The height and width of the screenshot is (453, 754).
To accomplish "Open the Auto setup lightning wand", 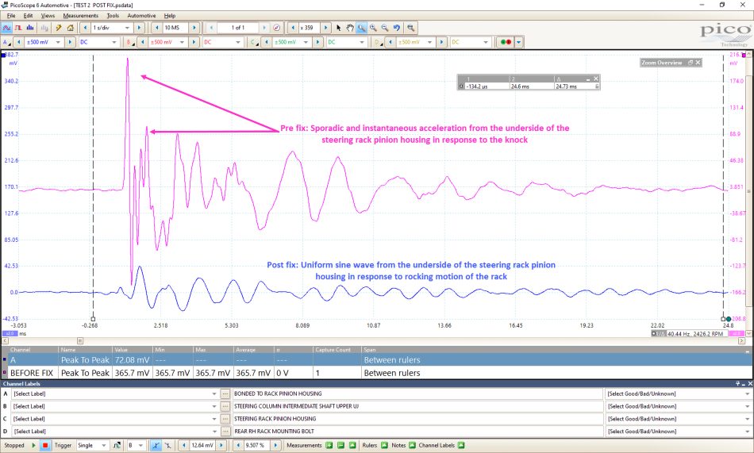I will coord(59,28).
